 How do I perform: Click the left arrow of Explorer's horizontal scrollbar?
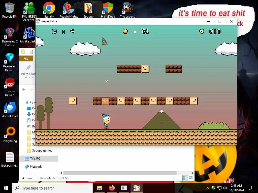(61, 173)
